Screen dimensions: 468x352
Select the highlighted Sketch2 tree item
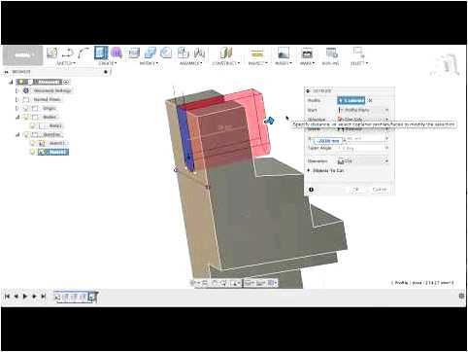53,152
